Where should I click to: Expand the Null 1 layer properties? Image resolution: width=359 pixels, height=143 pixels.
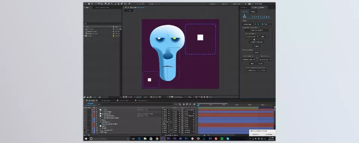point(92,126)
